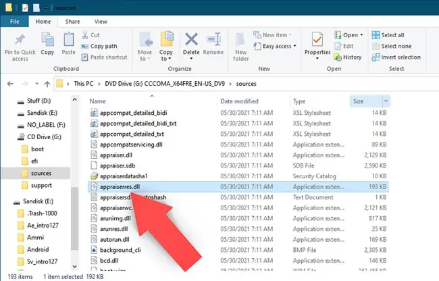Open the recent locations dropdown chevron
This screenshot has width=439, height=281.
[36, 84]
